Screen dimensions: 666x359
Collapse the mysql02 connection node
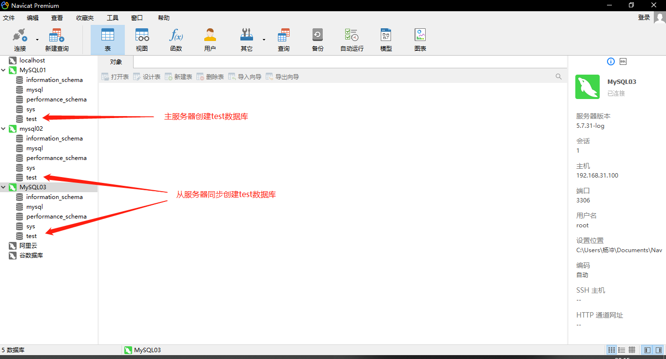coord(3,129)
